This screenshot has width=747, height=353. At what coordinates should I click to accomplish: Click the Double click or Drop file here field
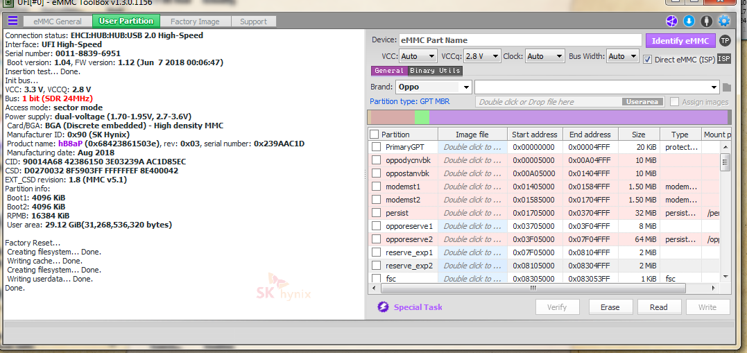(549, 102)
